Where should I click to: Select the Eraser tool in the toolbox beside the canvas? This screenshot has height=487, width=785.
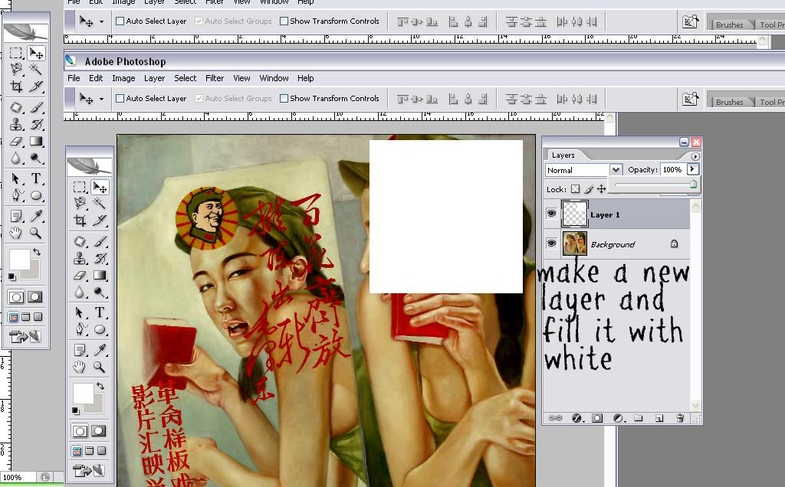pos(80,275)
